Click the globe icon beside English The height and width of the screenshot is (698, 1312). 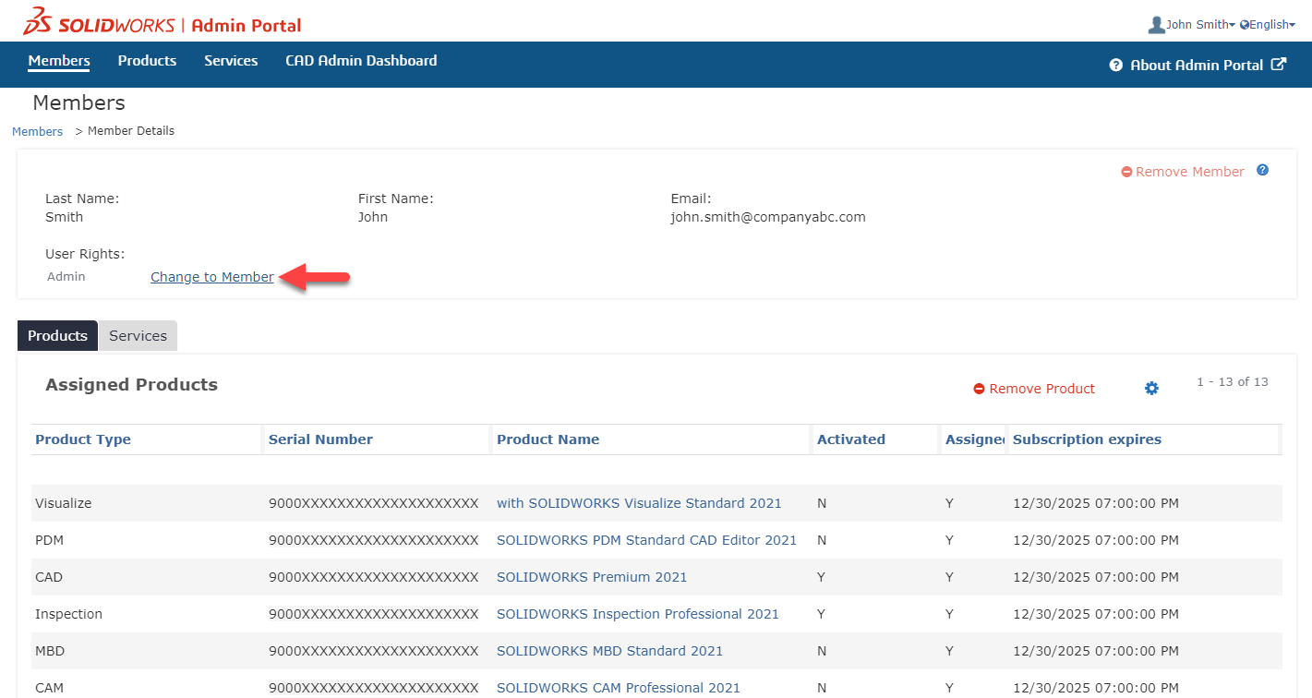click(1245, 25)
